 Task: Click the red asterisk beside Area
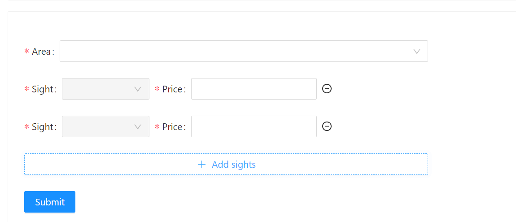pyautogui.click(x=26, y=52)
